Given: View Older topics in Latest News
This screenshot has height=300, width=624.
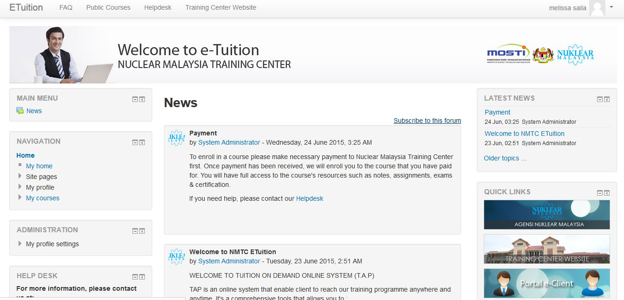Looking at the screenshot, I should click(505, 158).
